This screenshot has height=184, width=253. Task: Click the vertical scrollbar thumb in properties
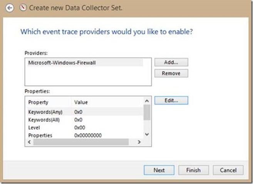(x=147, y=113)
